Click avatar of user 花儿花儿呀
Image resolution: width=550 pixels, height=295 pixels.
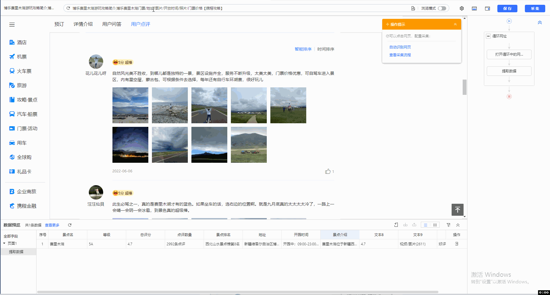(96, 62)
